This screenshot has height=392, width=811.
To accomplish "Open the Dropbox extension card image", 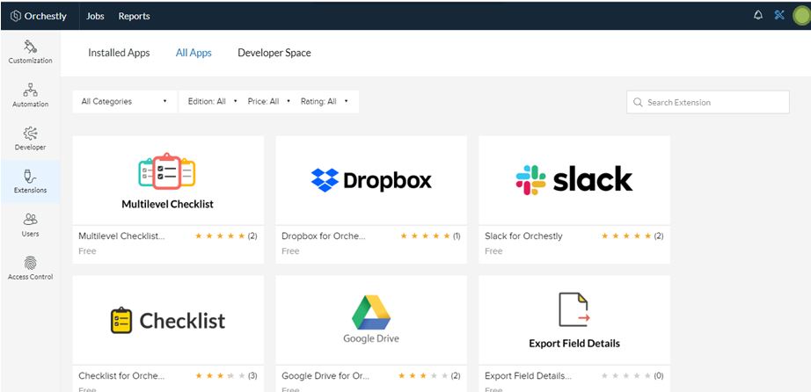I will coord(371,180).
